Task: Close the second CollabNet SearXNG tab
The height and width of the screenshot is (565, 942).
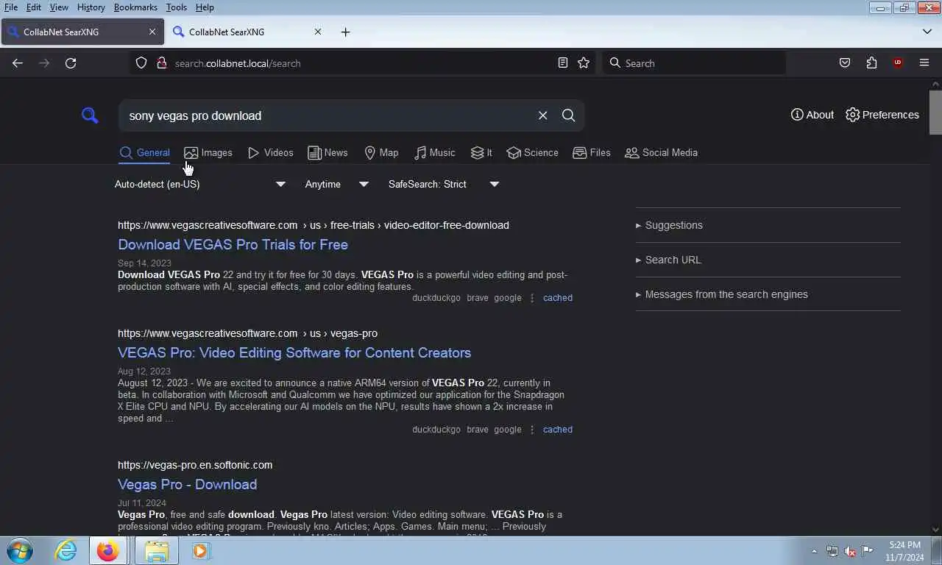Action: (x=318, y=32)
